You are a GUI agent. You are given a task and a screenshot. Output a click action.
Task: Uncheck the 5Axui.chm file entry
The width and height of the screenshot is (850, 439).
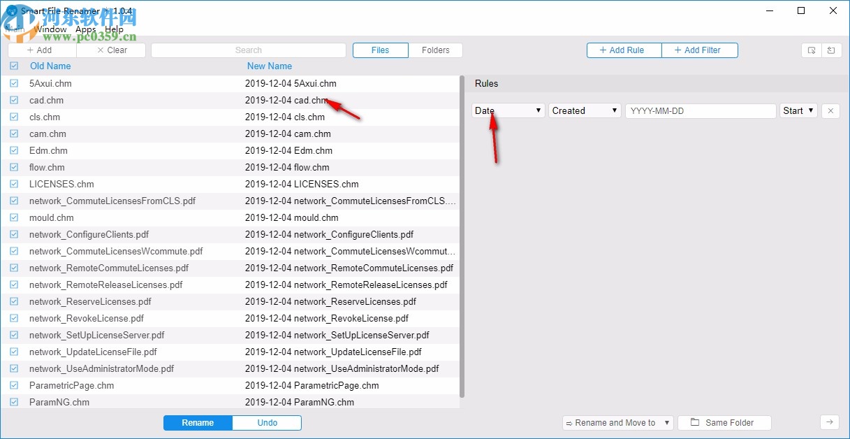click(14, 83)
